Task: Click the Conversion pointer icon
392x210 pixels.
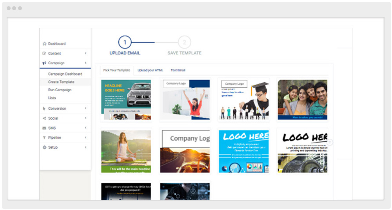Action: 44,109
